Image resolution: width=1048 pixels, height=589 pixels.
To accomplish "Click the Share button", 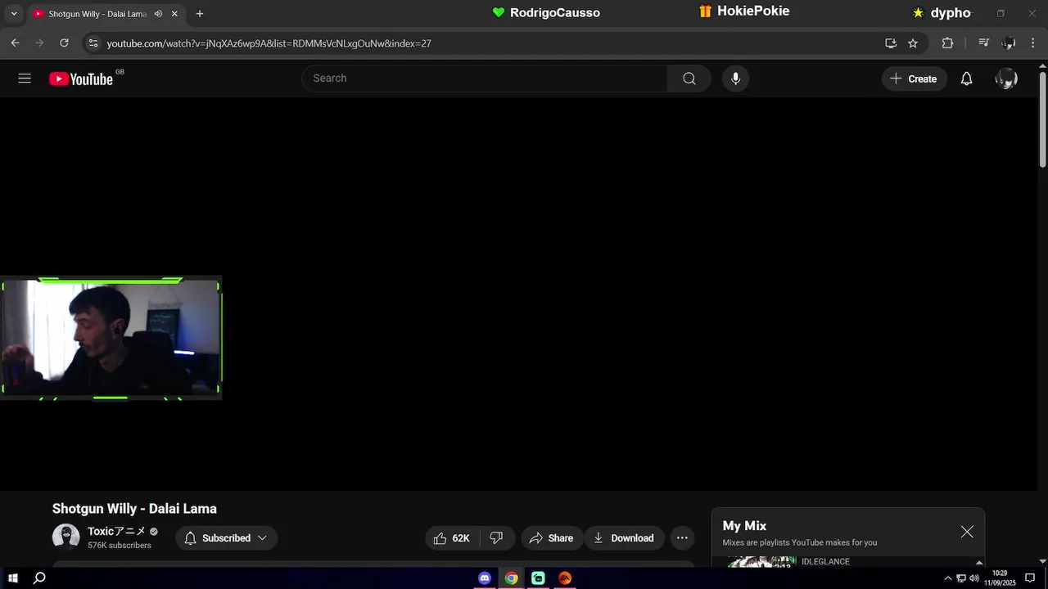I will click(552, 538).
